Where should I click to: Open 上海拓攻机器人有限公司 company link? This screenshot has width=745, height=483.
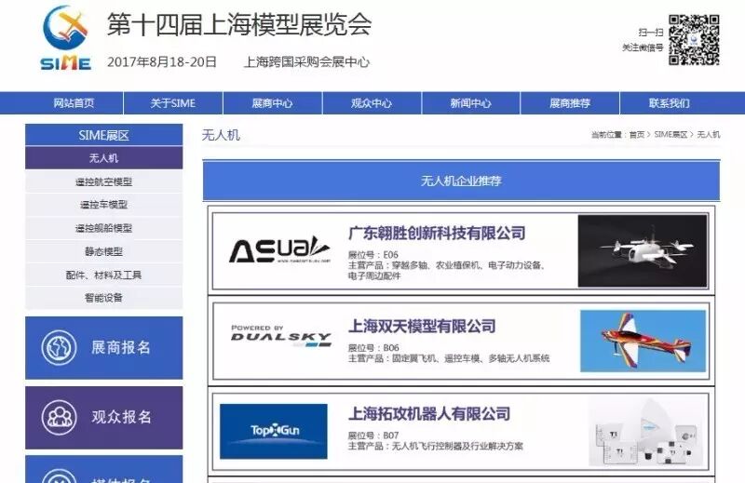point(429,413)
